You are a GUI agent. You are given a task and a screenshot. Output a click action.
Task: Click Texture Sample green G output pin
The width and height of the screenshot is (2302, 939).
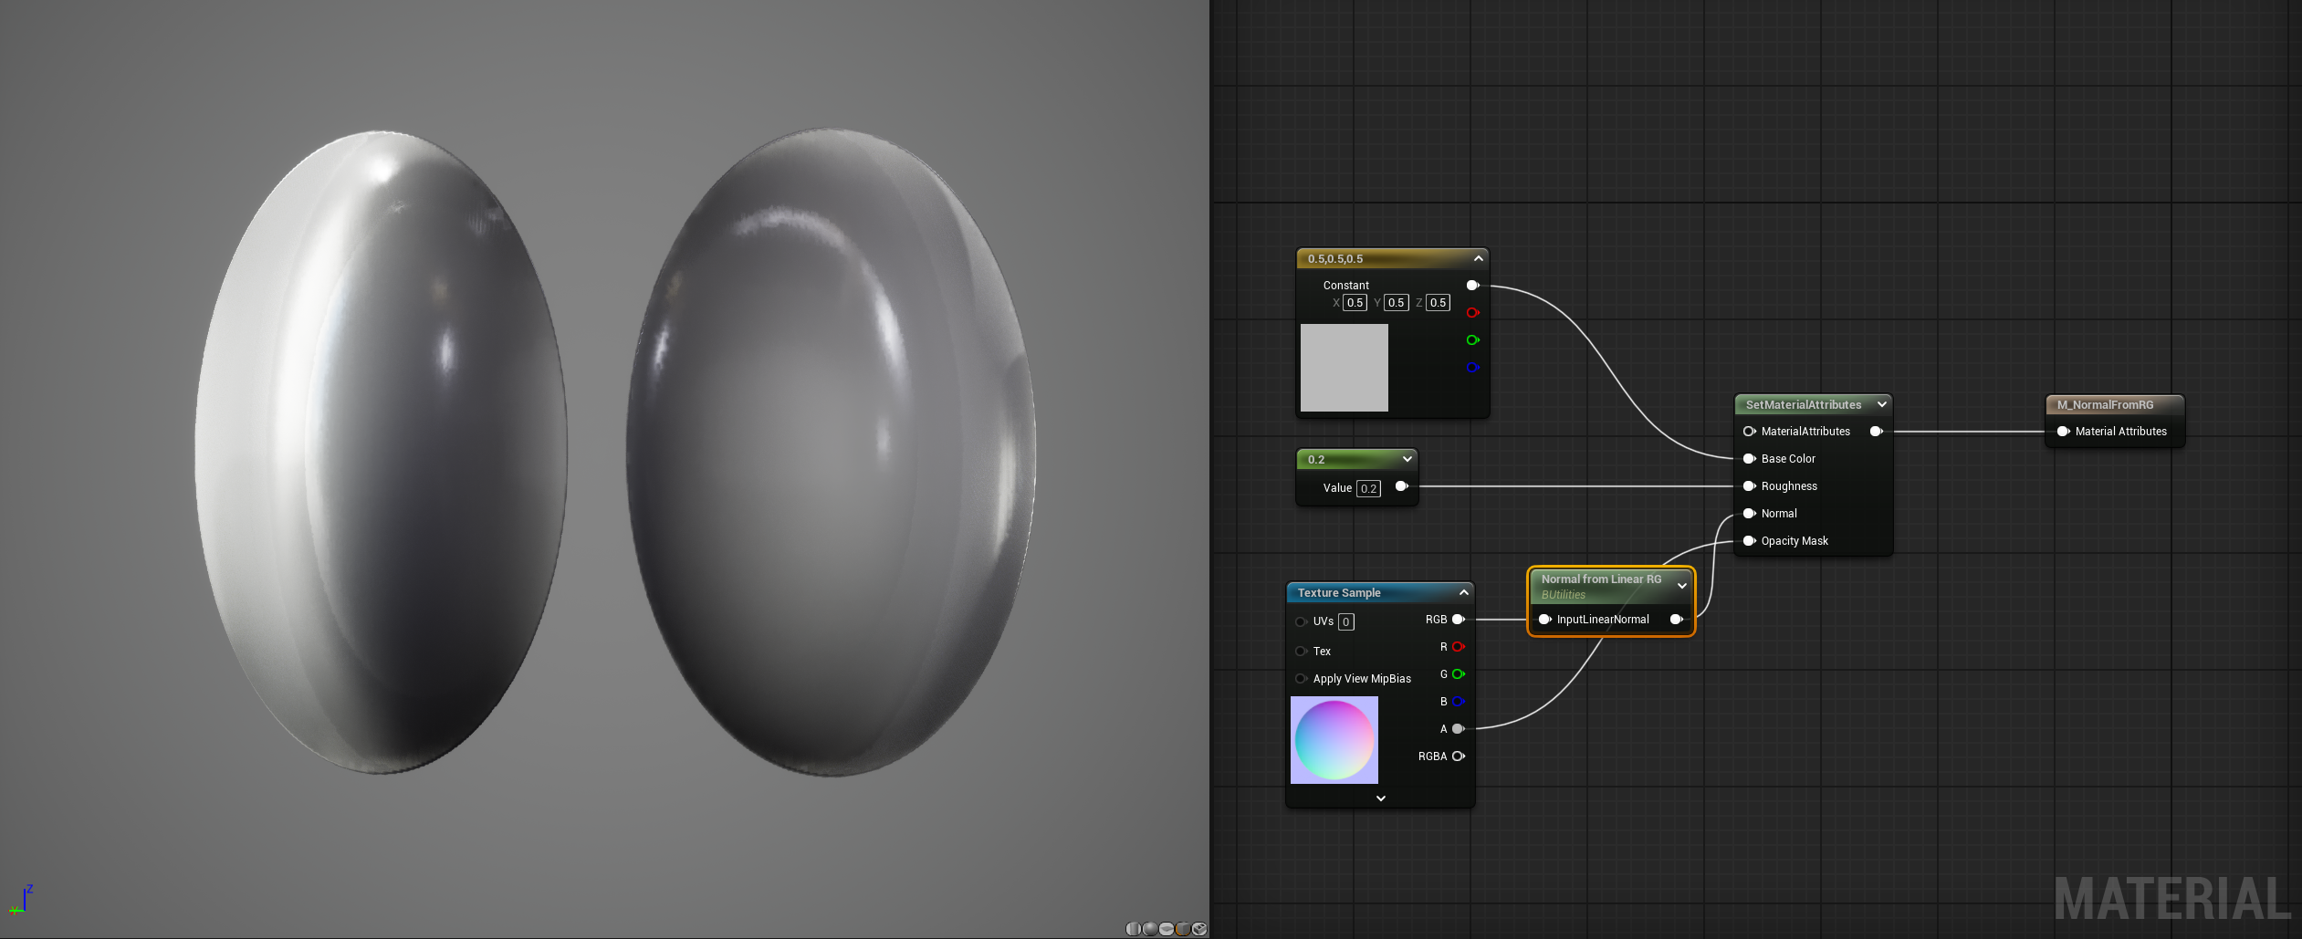[x=1458, y=674]
